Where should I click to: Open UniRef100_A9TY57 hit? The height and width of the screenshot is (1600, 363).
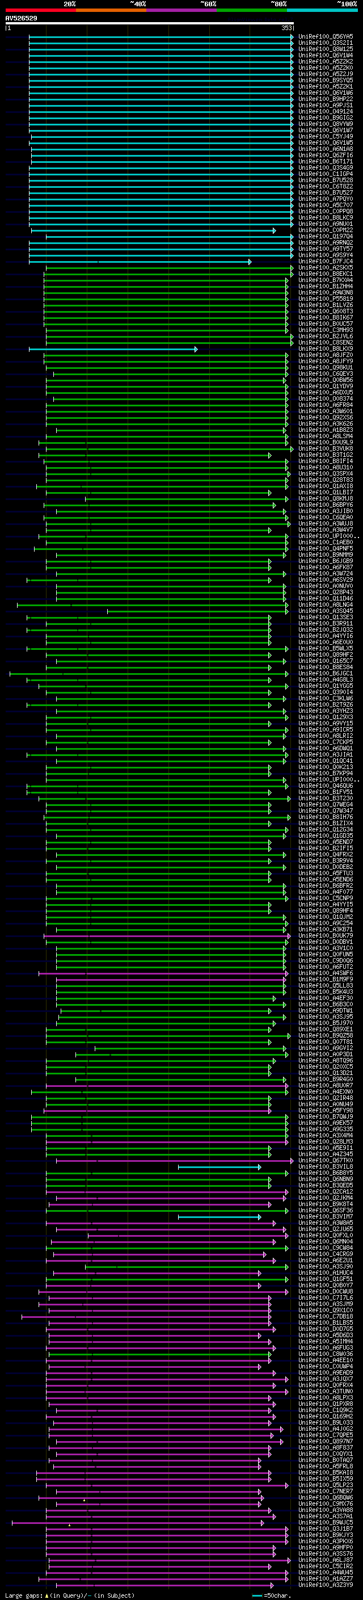point(326,249)
